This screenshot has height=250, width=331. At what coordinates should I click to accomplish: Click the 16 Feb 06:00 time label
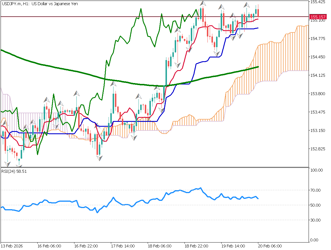49,246
